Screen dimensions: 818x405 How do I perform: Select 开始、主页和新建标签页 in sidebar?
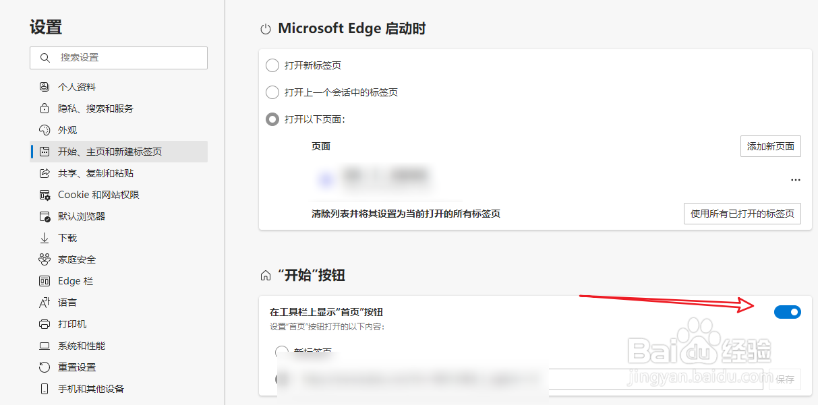point(108,151)
